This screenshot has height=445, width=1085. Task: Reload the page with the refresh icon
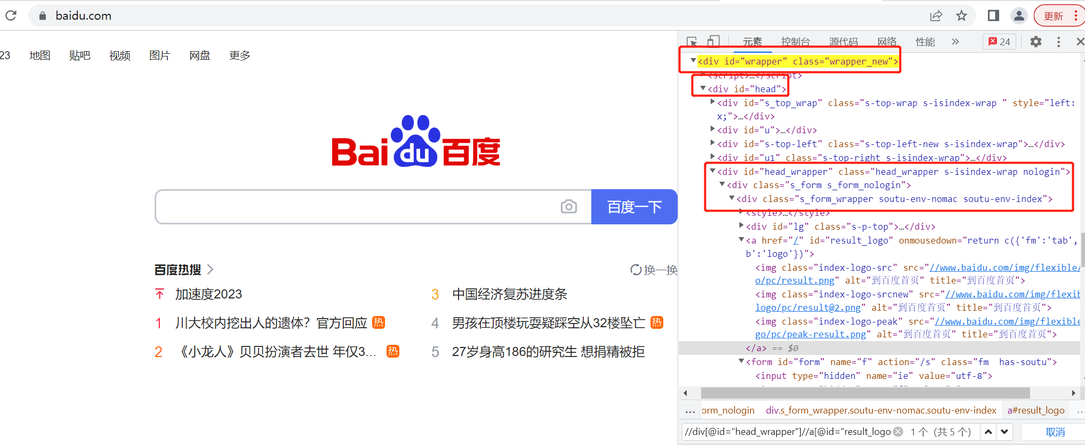coord(11,15)
